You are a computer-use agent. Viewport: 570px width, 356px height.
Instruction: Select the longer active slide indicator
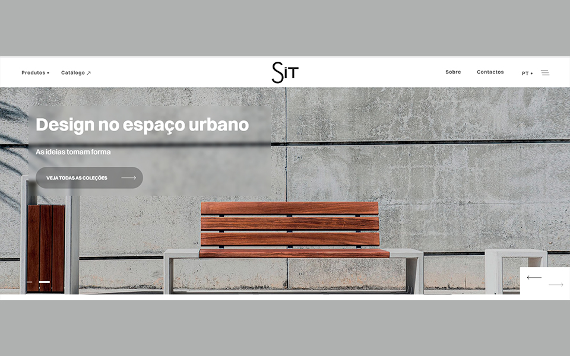pos(45,282)
